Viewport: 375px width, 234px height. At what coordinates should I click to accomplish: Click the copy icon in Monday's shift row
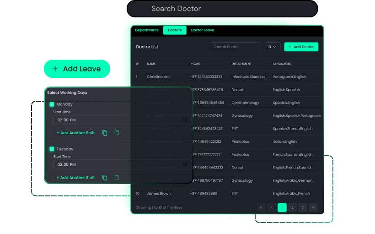[x=105, y=133]
